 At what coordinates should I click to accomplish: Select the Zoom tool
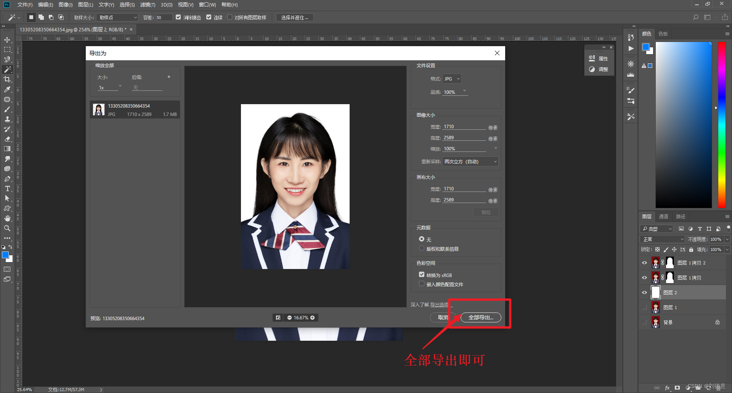click(x=7, y=228)
